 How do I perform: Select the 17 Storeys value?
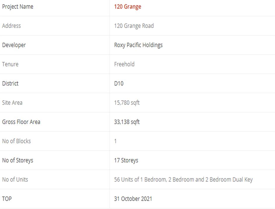pyautogui.click(x=126, y=161)
